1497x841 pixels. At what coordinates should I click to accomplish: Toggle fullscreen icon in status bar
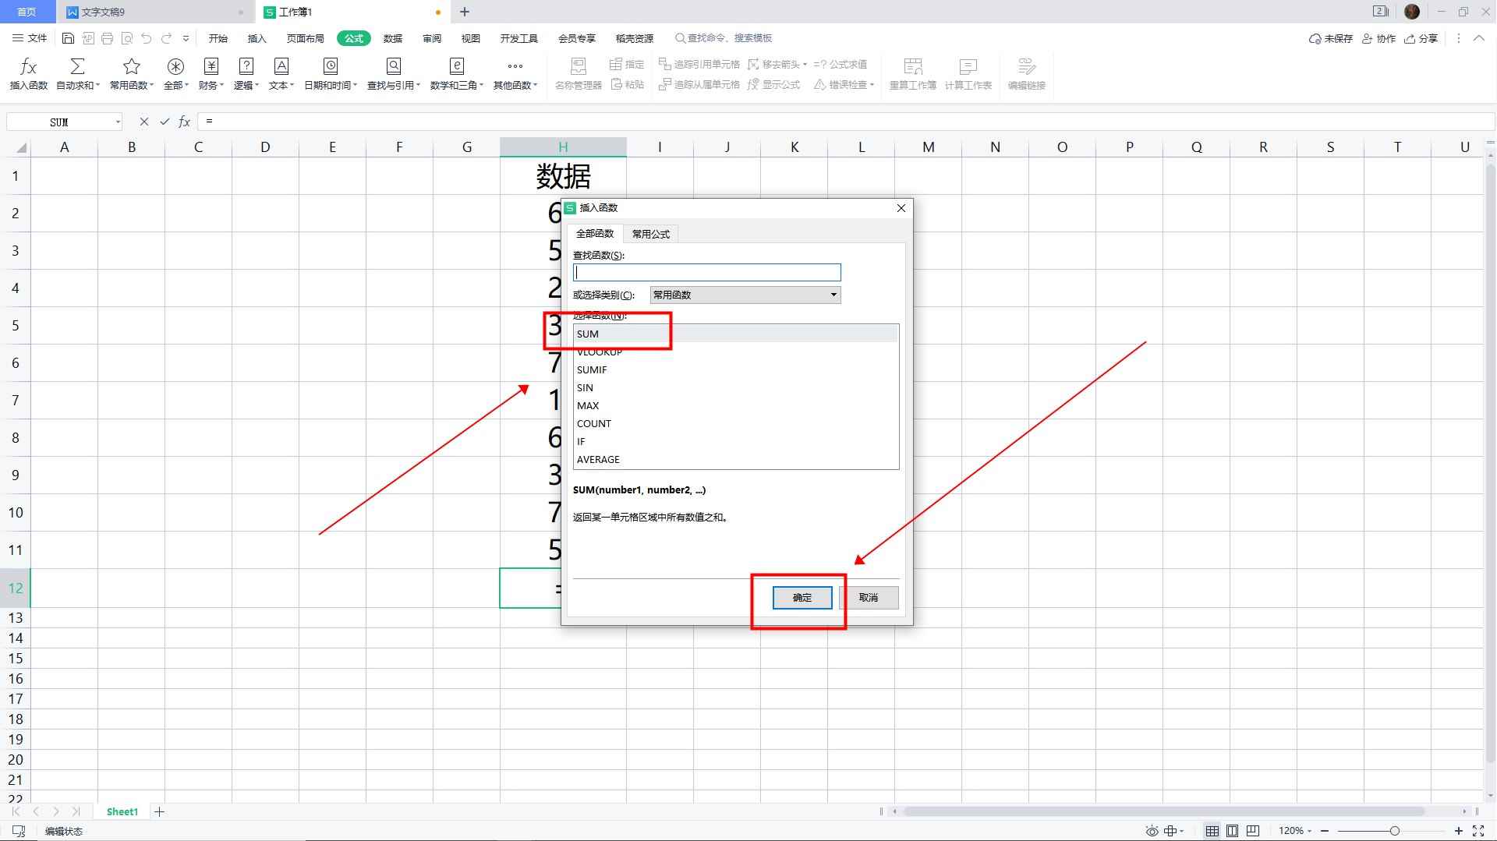click(1478, 831)
